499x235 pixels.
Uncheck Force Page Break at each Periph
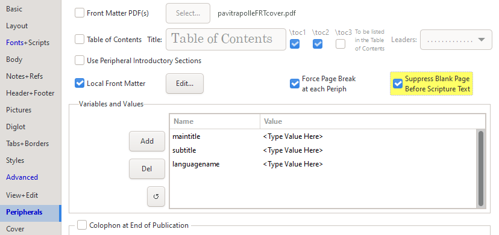pyautogui.click(x=295, y=84)
